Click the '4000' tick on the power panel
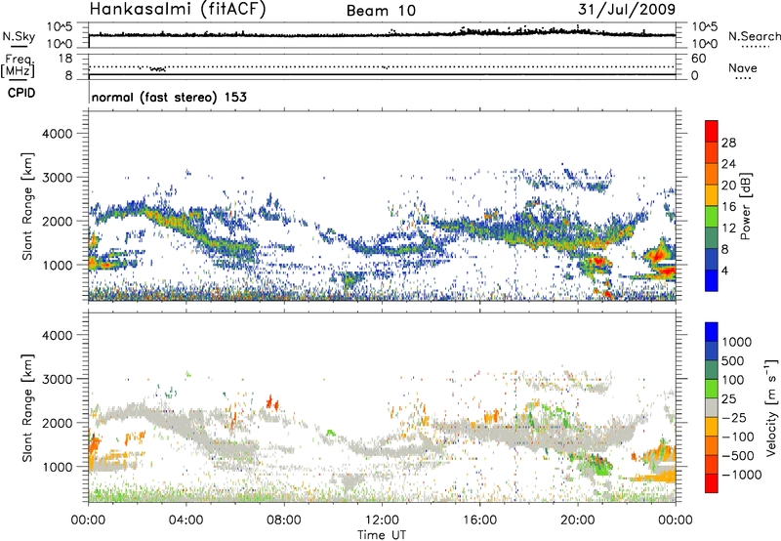 [57, 134]
